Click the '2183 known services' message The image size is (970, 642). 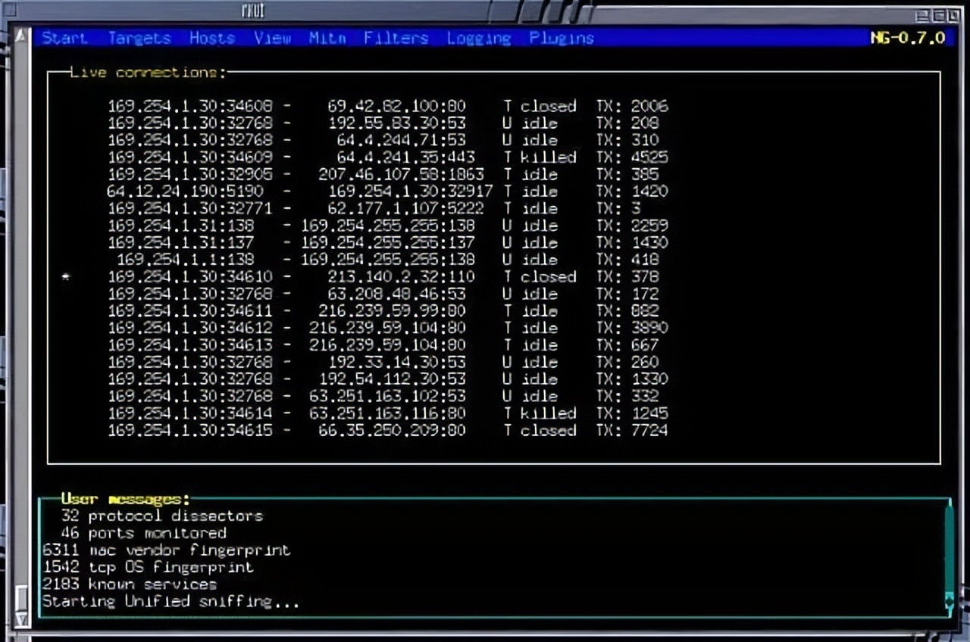(x=130, y=584)
